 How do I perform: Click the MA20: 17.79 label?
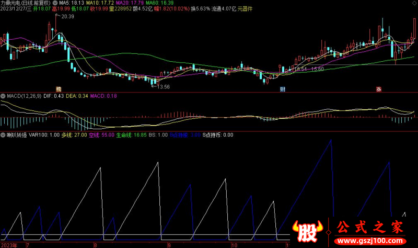tap(130, 3)
